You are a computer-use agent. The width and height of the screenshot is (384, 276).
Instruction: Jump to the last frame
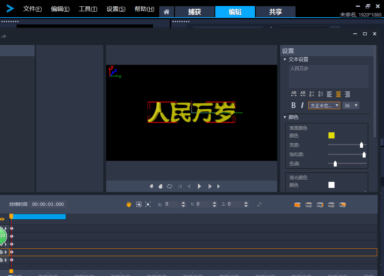219,186
